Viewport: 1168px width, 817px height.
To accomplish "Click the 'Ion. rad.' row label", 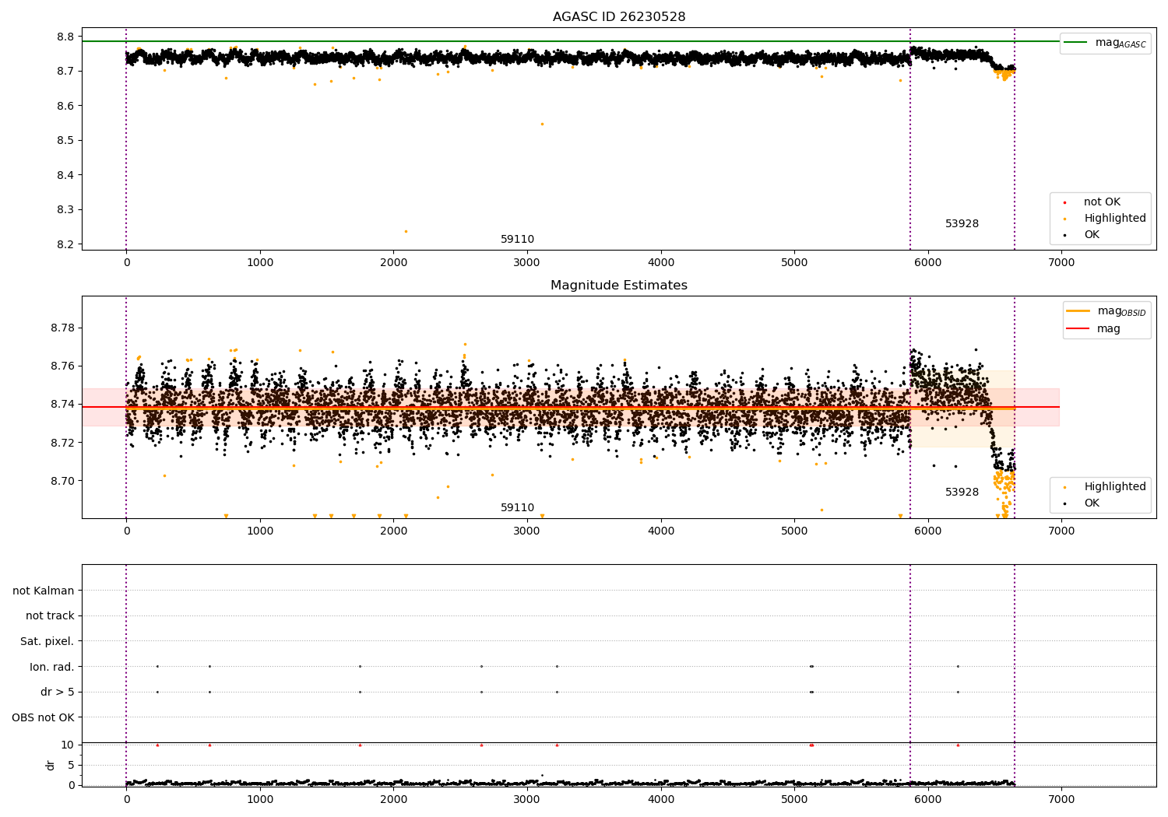I will click(52, 667).
